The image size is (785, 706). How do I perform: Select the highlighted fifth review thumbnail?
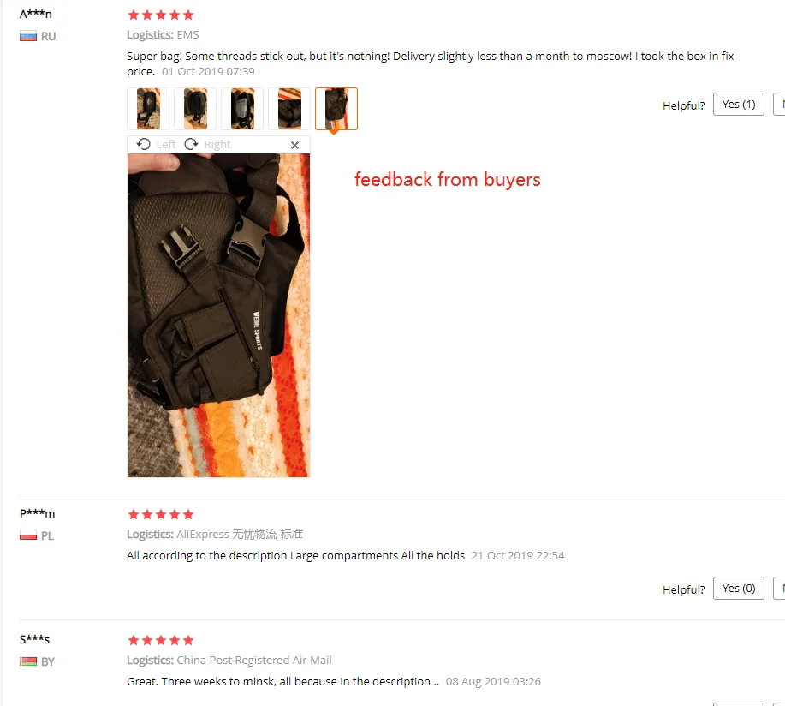click(336, 109)
